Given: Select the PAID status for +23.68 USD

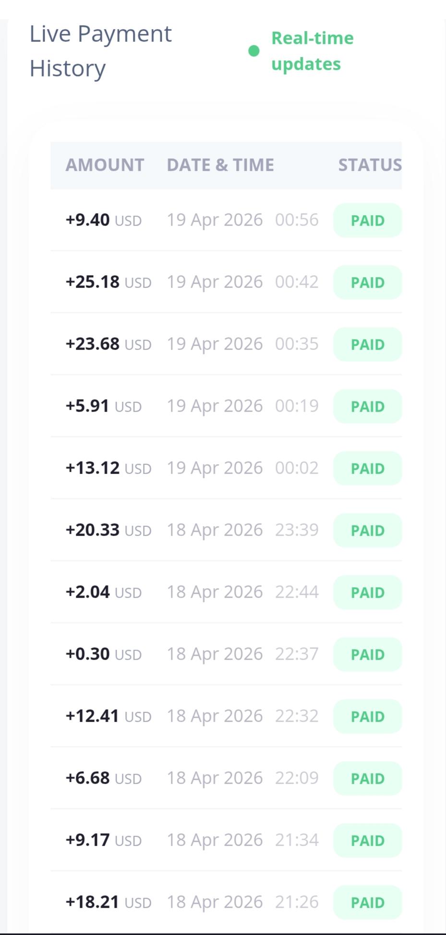Looking at the screenshot, I should pyautogui.click(x=368, y=345).
